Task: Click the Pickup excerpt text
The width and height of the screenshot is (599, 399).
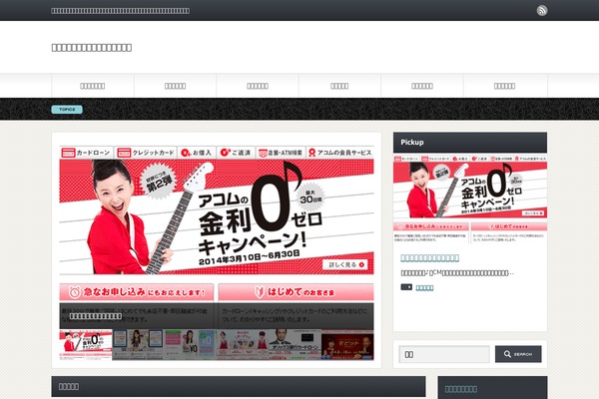Action: click(457, 273)
